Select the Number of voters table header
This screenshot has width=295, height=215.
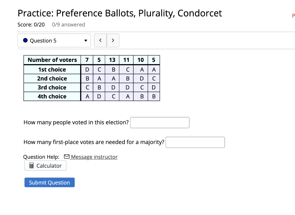pos(52,60)
